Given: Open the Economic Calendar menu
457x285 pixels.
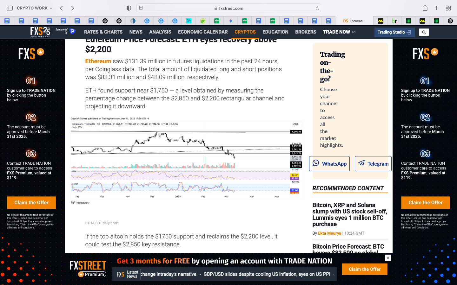Looking at the screenshot, I should click(203, 32).
